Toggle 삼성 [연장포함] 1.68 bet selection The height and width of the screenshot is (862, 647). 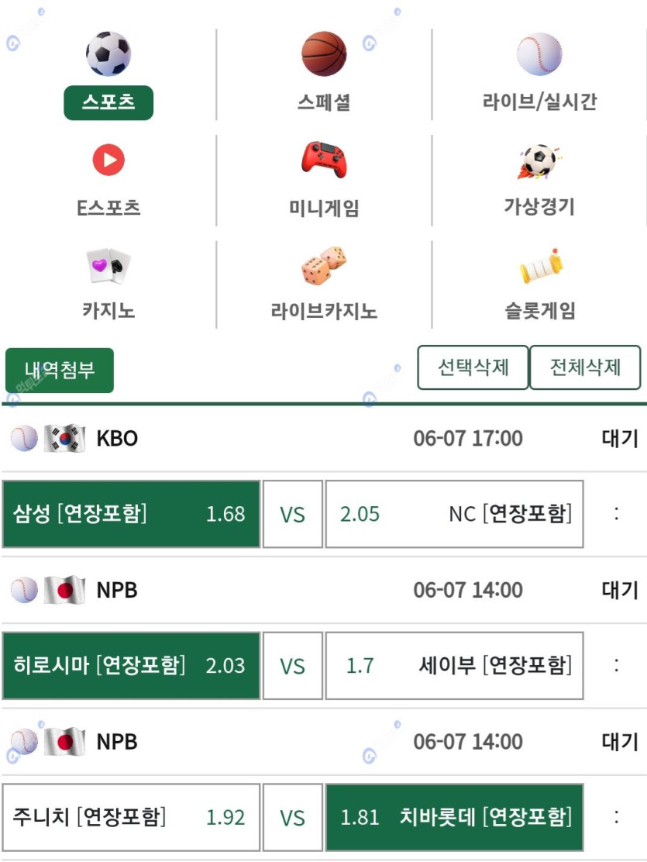click(x=131, y=514)
